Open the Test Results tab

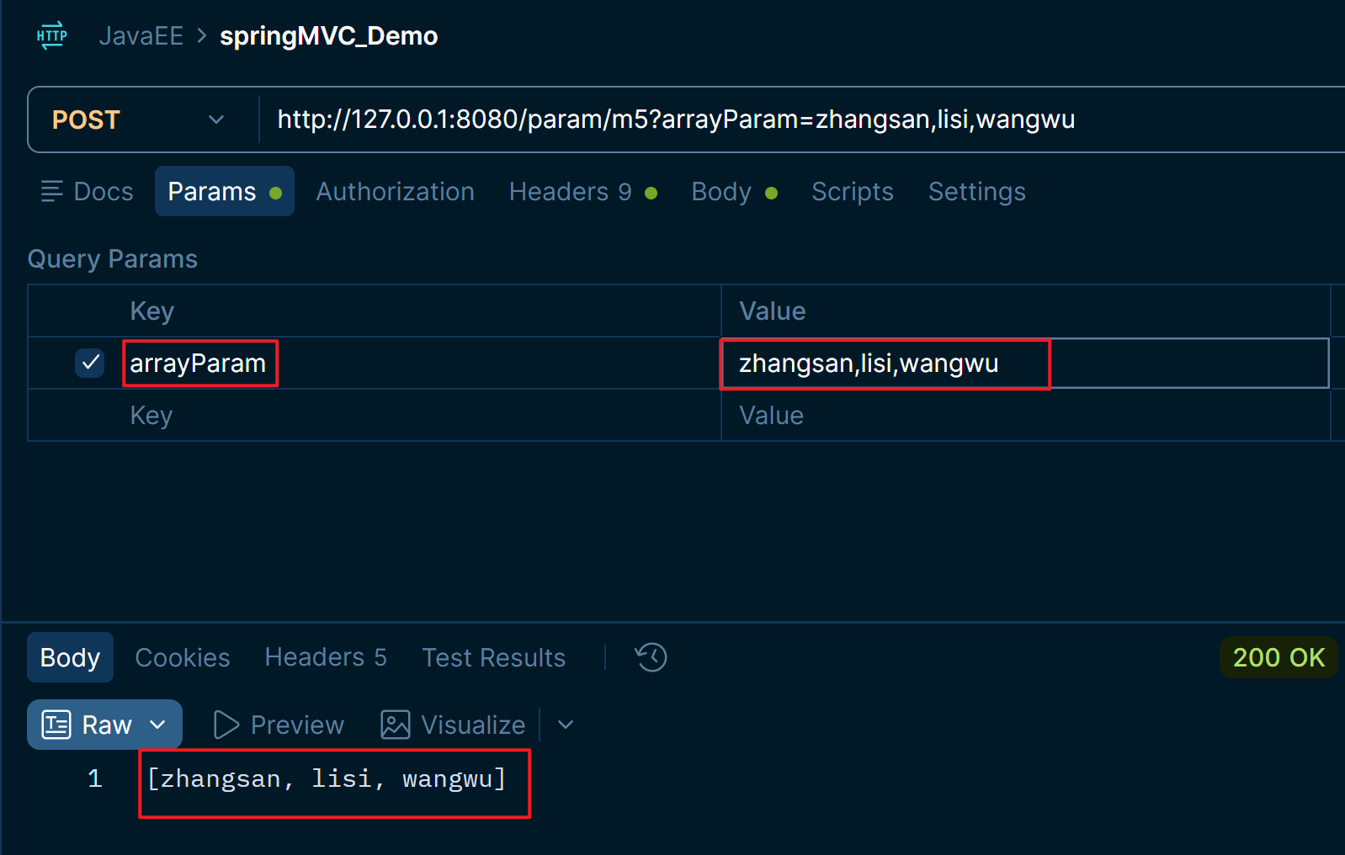point(493,657)
